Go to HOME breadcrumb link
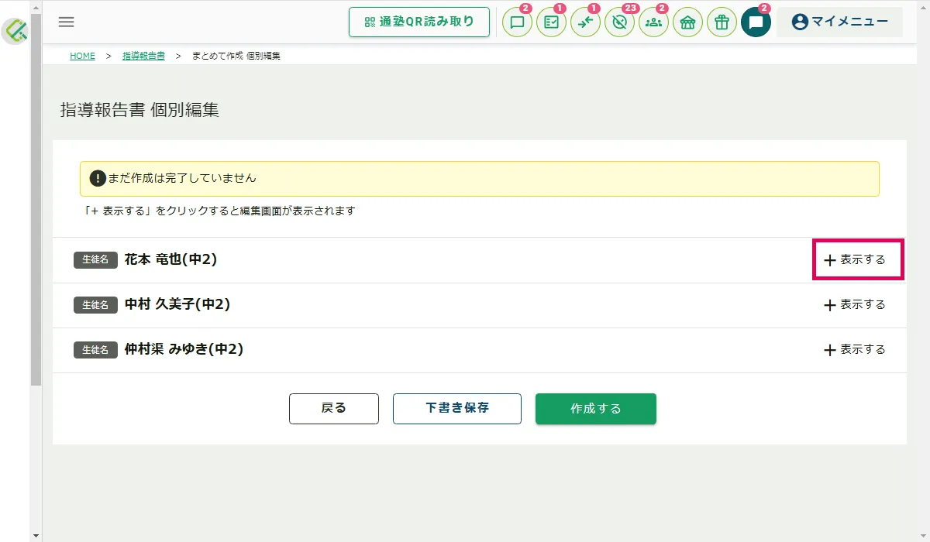 coord(82,57)
